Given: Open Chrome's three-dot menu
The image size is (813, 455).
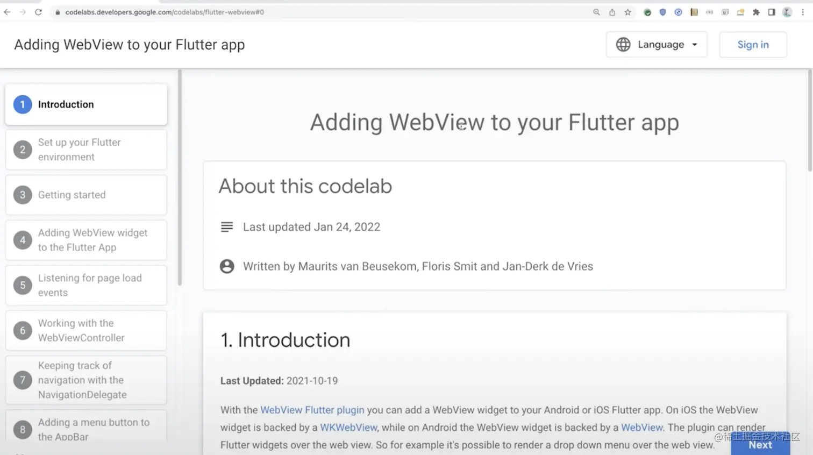Looking at the screenshot, I should tap(803, 12).
